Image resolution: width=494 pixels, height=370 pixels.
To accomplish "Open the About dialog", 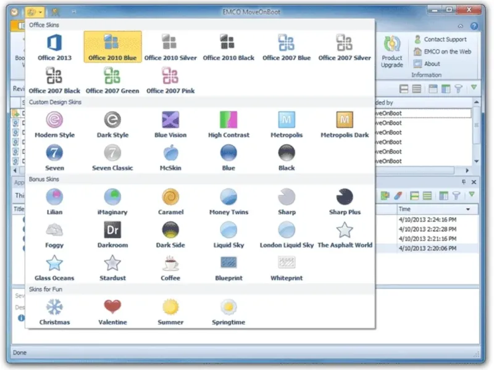I will coord(427,64).
